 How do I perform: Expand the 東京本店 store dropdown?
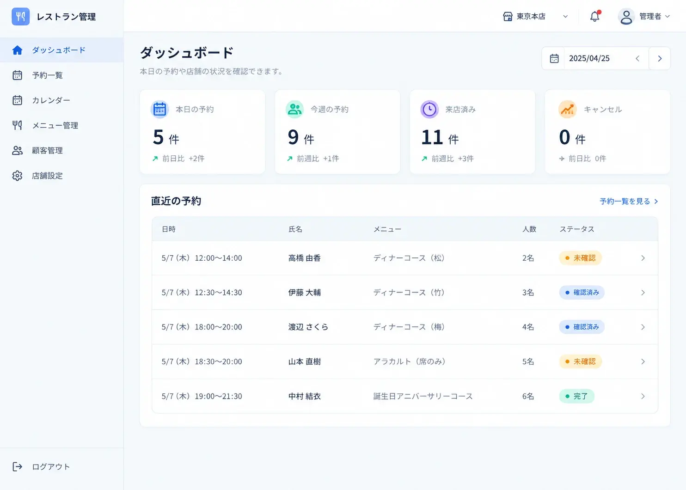point(565,17)
